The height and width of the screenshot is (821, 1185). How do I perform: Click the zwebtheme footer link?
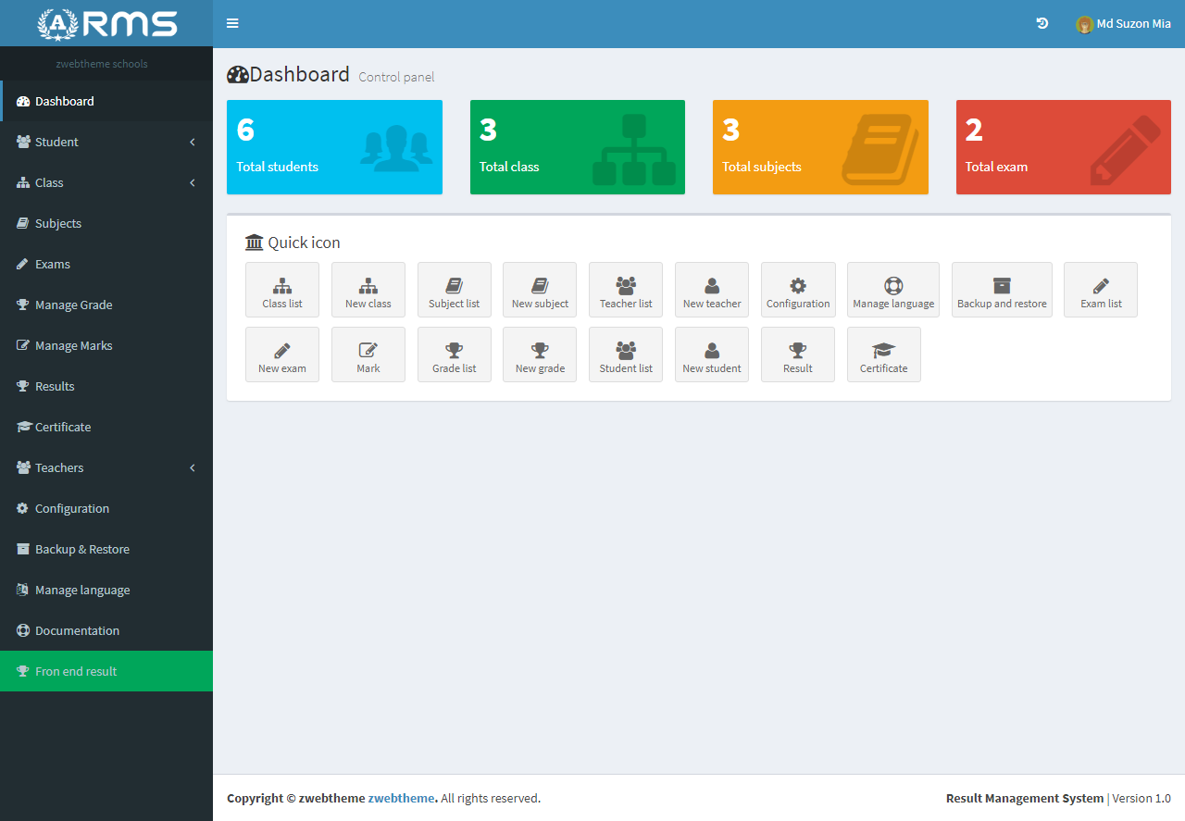coord(401,798)
